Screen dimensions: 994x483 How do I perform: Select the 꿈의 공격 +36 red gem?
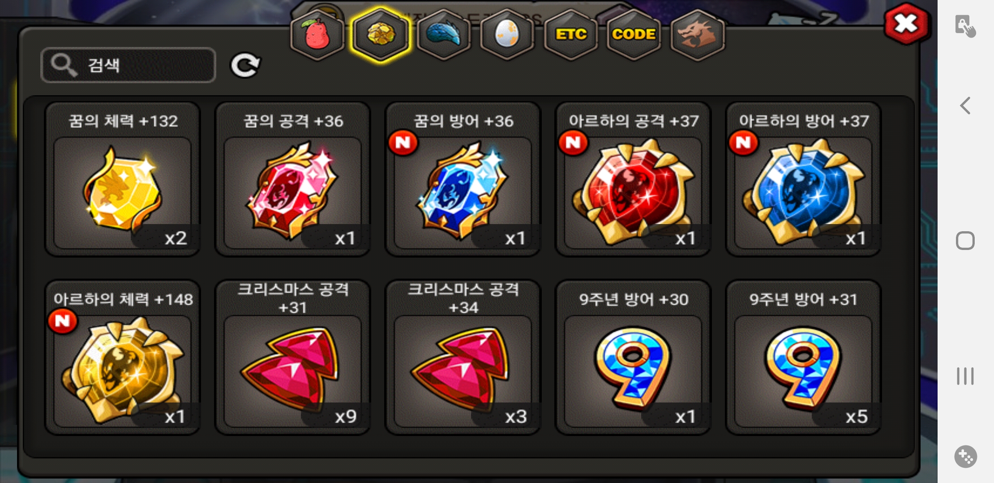[x=293, y=179]
